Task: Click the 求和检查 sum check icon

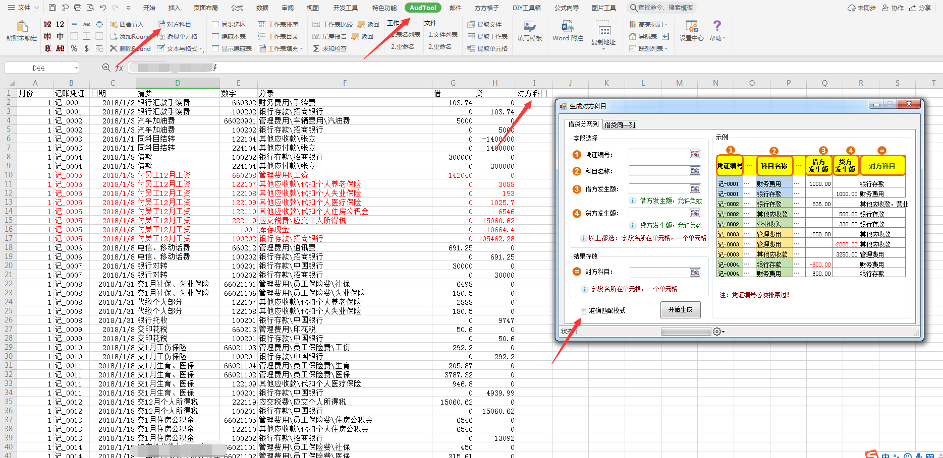Action: 316,48
